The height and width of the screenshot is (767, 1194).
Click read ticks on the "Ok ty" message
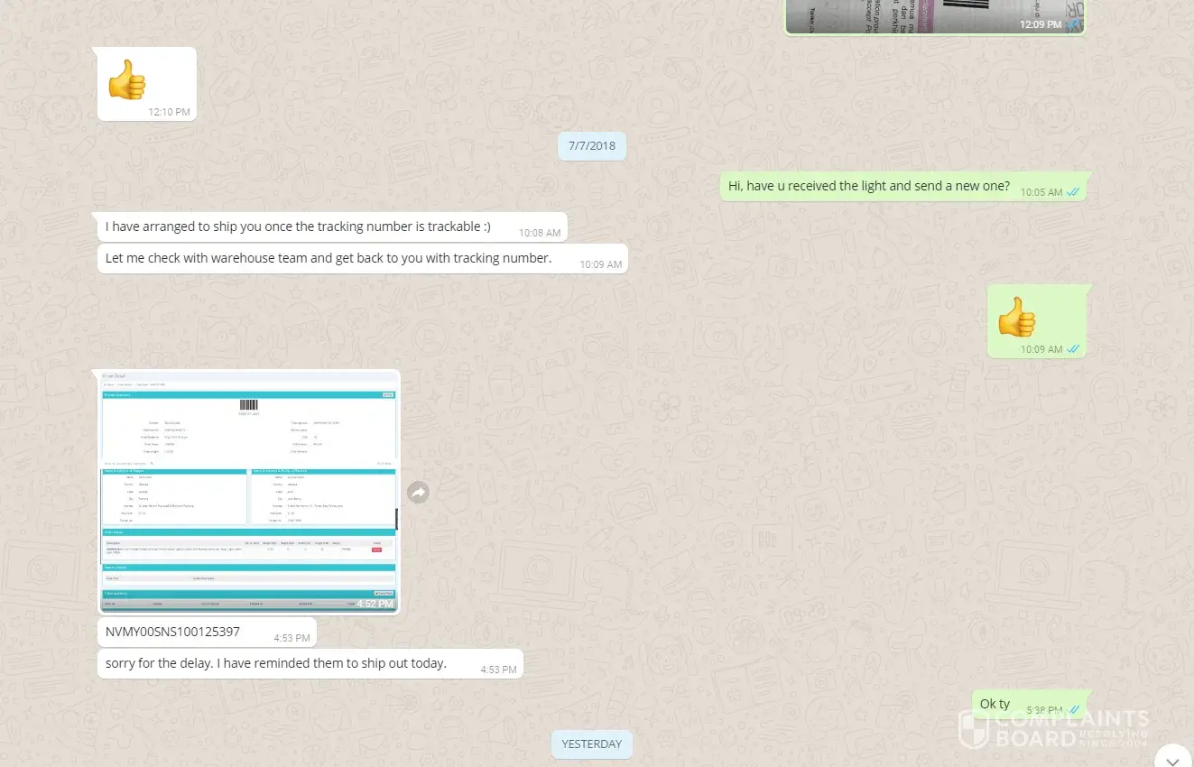pos(1073,710)
